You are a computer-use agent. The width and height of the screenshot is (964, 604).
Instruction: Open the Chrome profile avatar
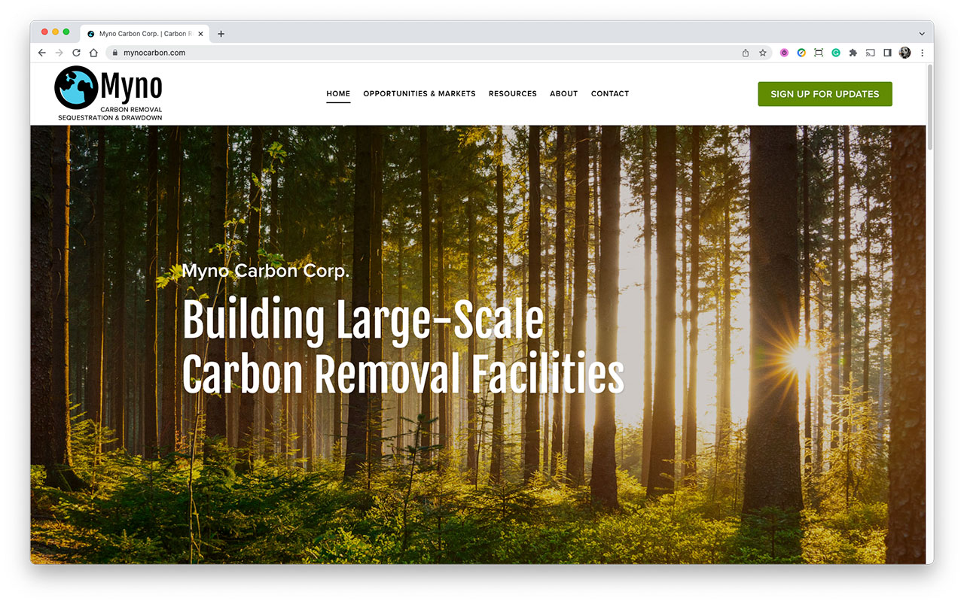click(x=905, y=53)
